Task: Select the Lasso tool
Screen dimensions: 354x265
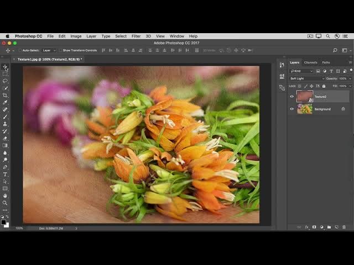Action: click(6, 81)
